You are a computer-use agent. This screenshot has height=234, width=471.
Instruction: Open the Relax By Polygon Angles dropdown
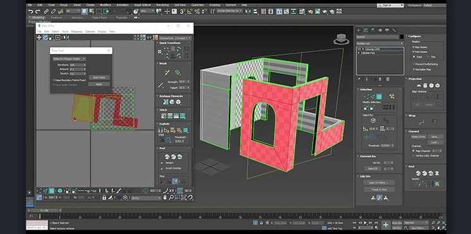point(70,59)
